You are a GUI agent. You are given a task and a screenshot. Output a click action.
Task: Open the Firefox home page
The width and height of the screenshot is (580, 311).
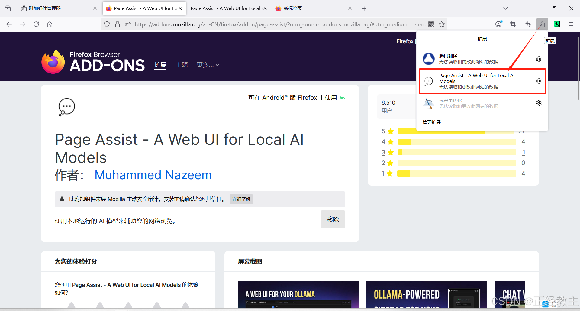click(x=50, y=24)
